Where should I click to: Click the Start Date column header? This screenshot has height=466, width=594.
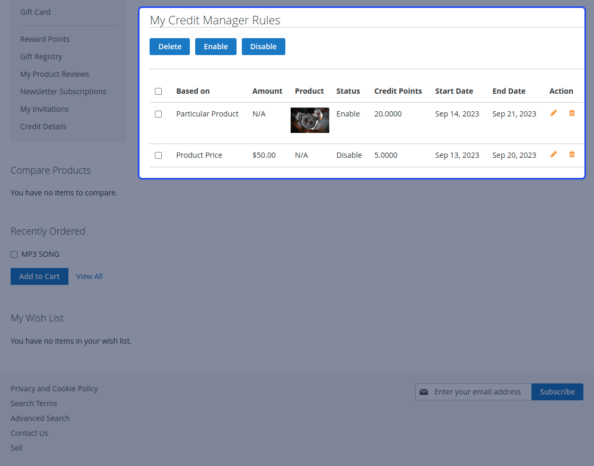454,91
